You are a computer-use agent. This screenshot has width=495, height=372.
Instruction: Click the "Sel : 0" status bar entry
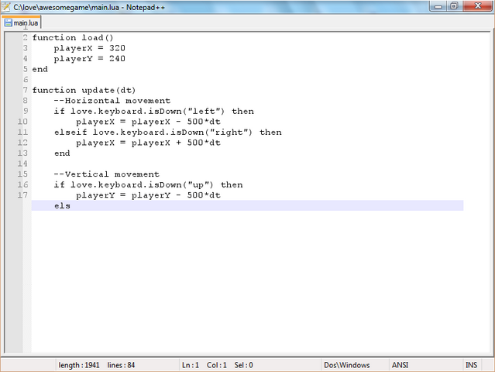click(x=243, y=365)
